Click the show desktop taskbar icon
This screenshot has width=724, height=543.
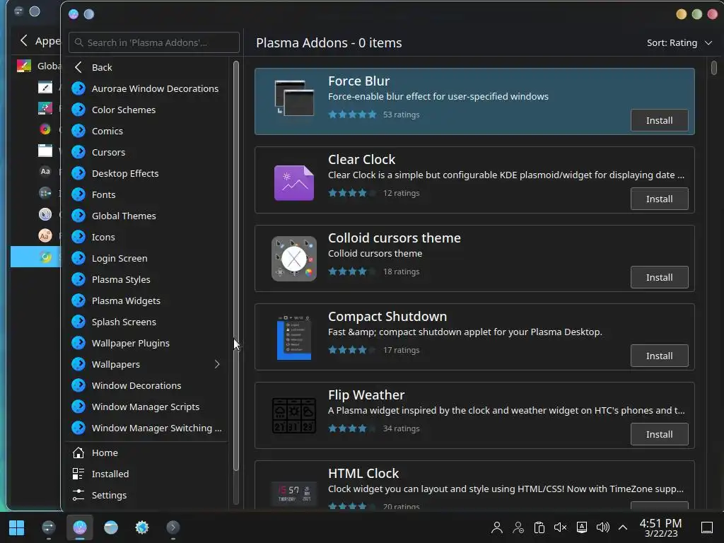[x=707, y=527]
